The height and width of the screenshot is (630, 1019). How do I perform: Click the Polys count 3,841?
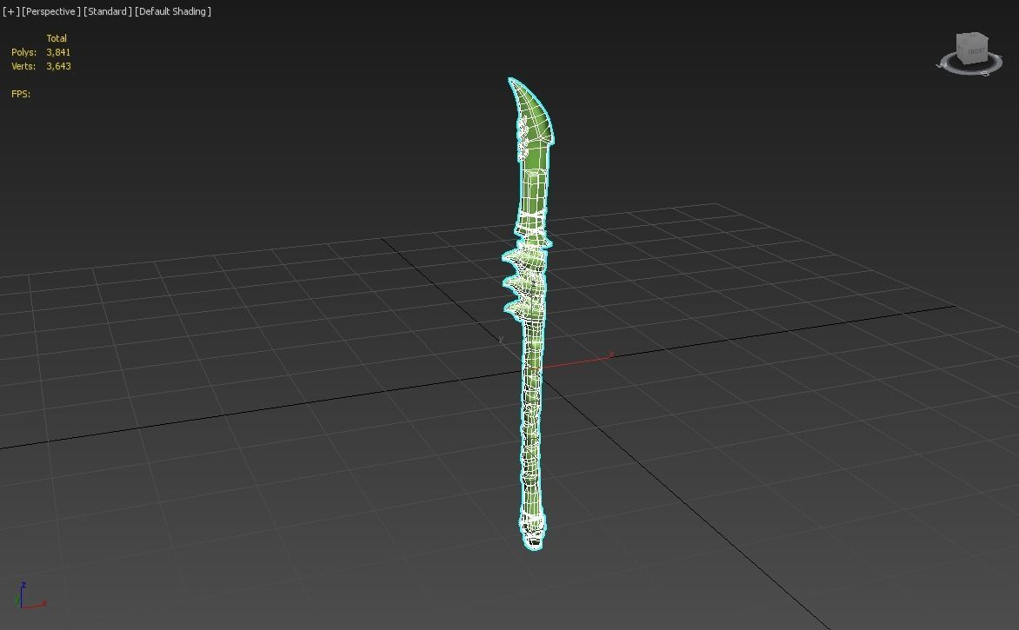58,52
